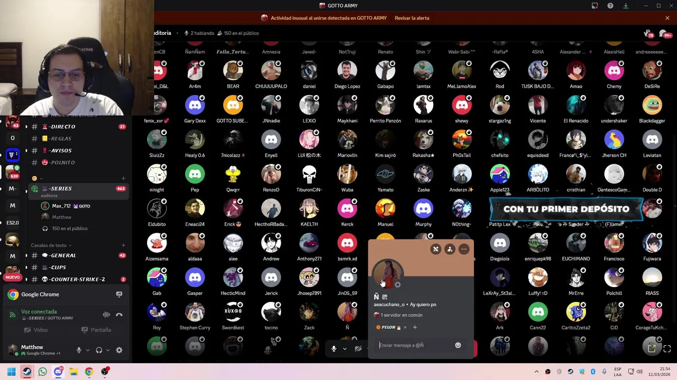The width and height of the screenshot is (677, 380).
Task: Toggle stage microphone in bottom control bar
Action: [x=334, y=348]
